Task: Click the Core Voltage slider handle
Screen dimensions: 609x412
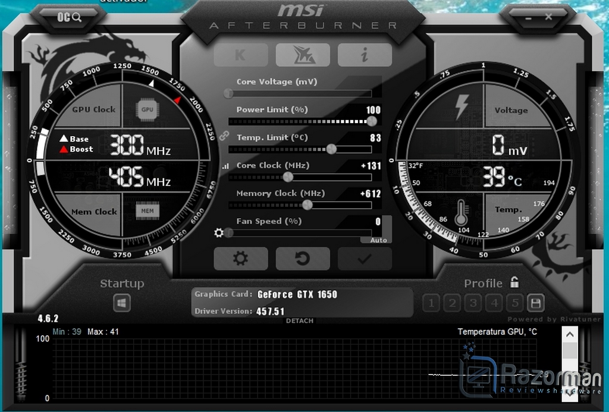Action: click(228, 93)
